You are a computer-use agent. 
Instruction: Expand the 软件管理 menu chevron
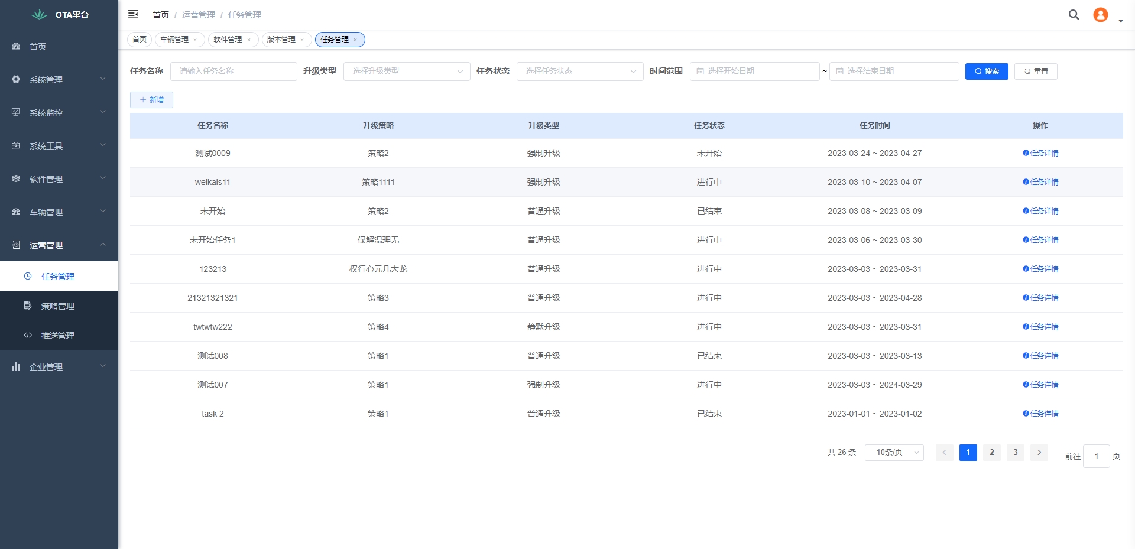[103, 178]
